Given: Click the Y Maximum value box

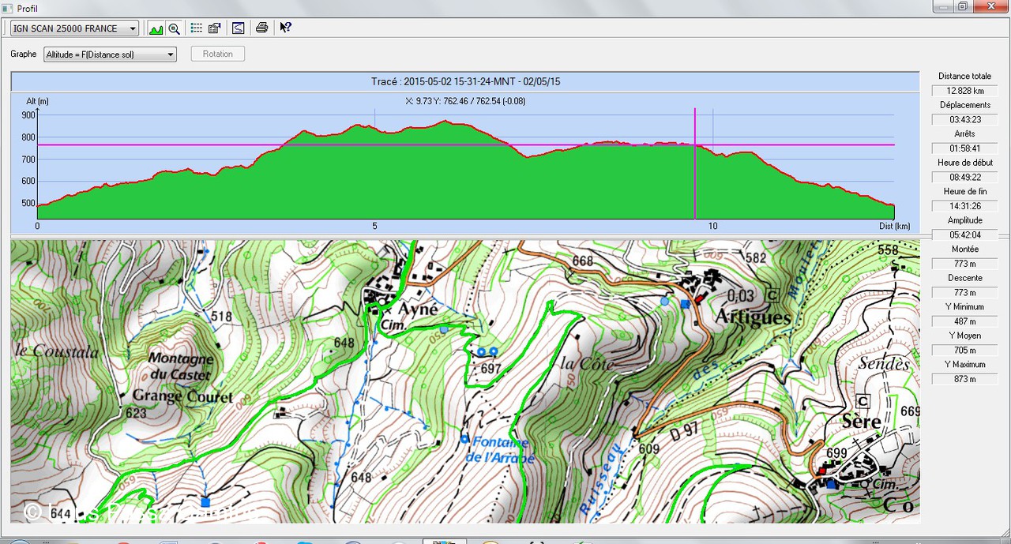Looking at the screenshot, I should (x=964, y=379).
